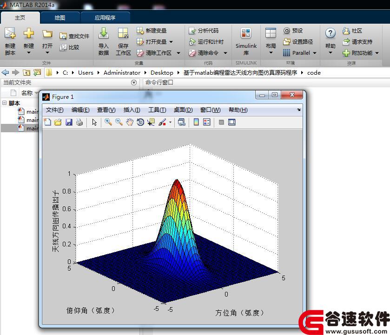Open the 窗口(W) menu in Figure 1
This screenshot has height=335, width=390.
pyautogui.click(x=211, y=110)
